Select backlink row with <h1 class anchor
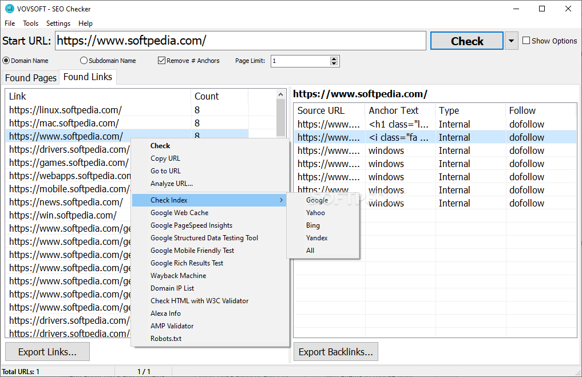582x377 pixels. [x=435, y=124]
